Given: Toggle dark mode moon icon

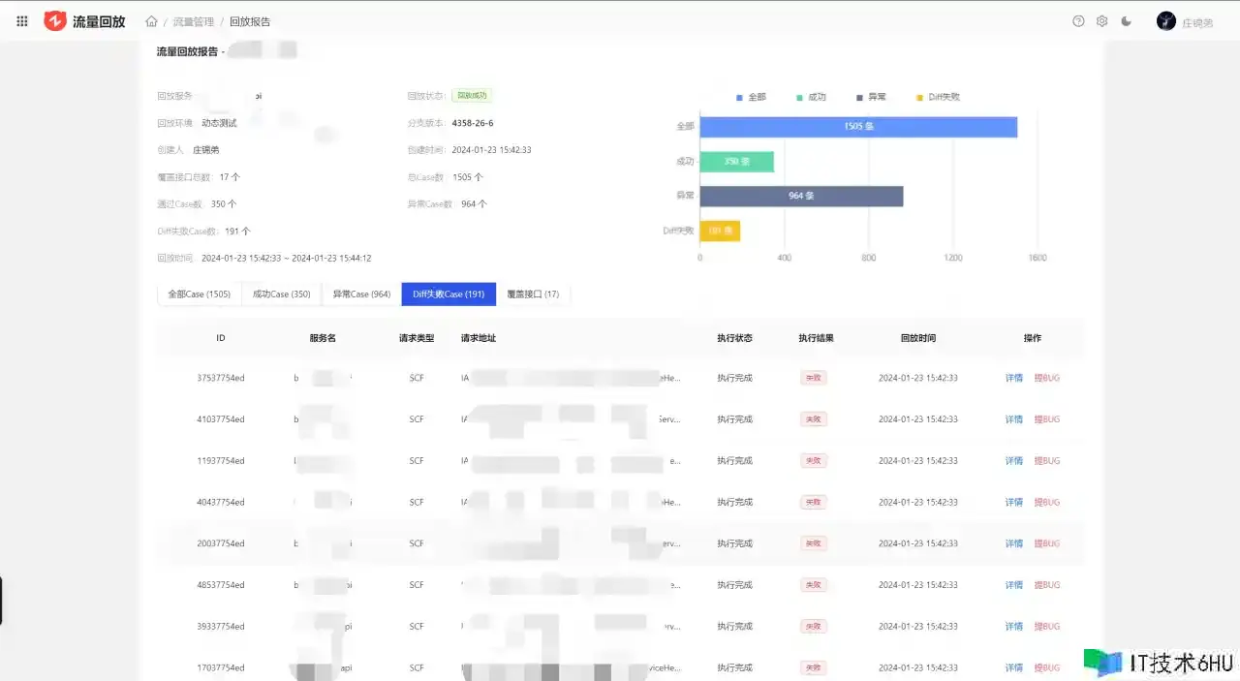Looking at the screenshot, I should pyautogui.click(x=1126, y=21).
